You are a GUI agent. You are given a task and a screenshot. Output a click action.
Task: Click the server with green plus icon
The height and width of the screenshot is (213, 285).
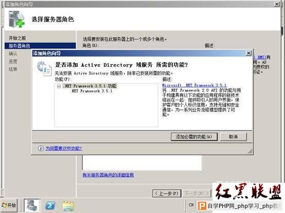[16, 19]
